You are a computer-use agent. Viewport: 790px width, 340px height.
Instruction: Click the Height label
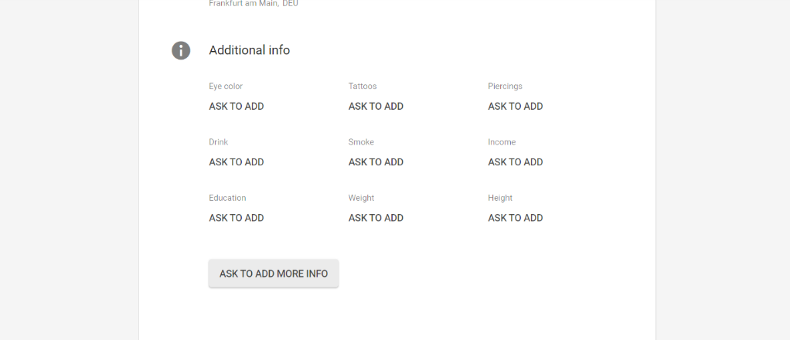point(500,198)
